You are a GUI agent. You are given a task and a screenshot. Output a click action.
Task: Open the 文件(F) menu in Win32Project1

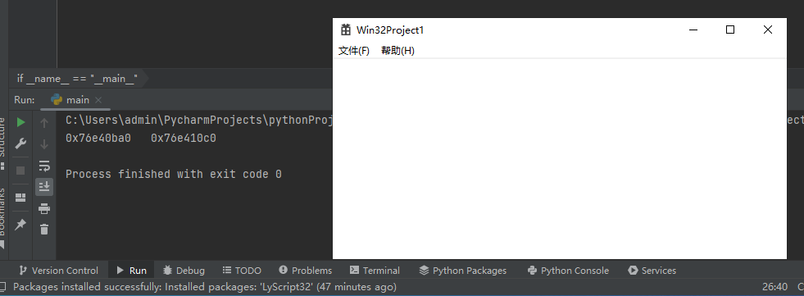[354, 51]
